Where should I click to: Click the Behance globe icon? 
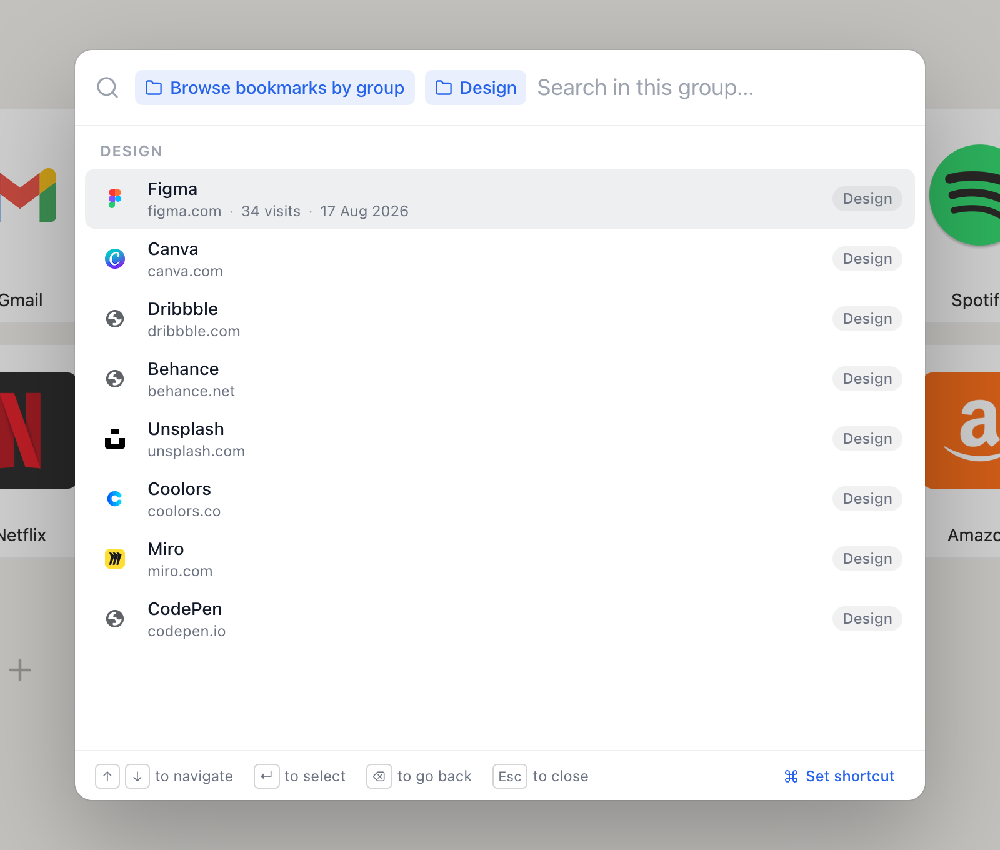click(x=115, y=379)
